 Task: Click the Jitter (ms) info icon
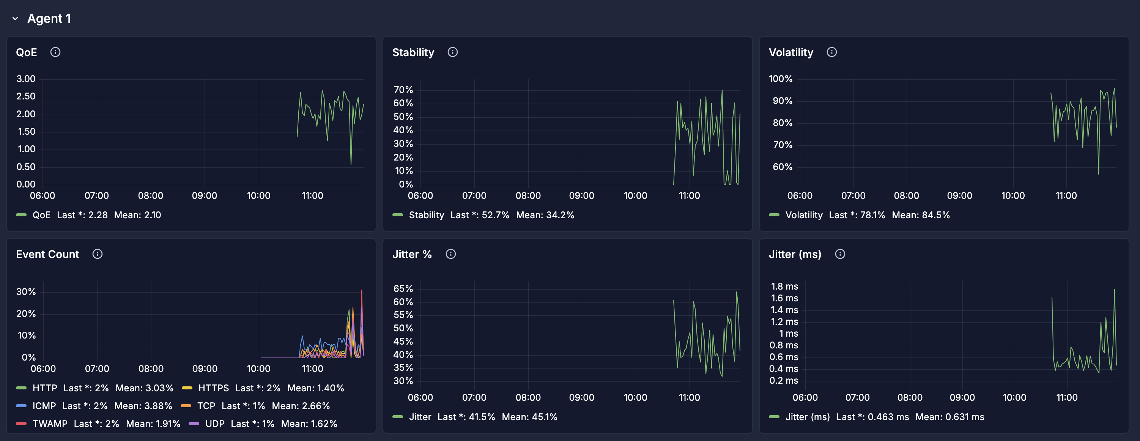(x=839, y=254)
